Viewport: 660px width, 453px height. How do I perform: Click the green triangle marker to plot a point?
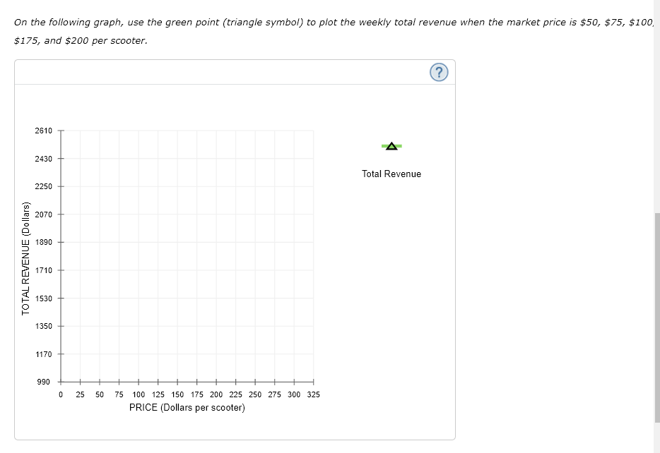(391, 146)
